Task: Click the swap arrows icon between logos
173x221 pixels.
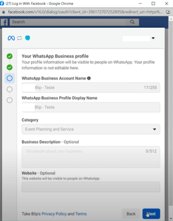Action: click(19, 38)
